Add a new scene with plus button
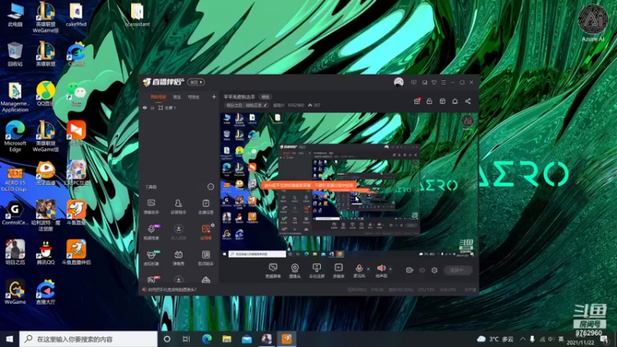The height and width of the screenshot is (347, 617). (214, 96)
